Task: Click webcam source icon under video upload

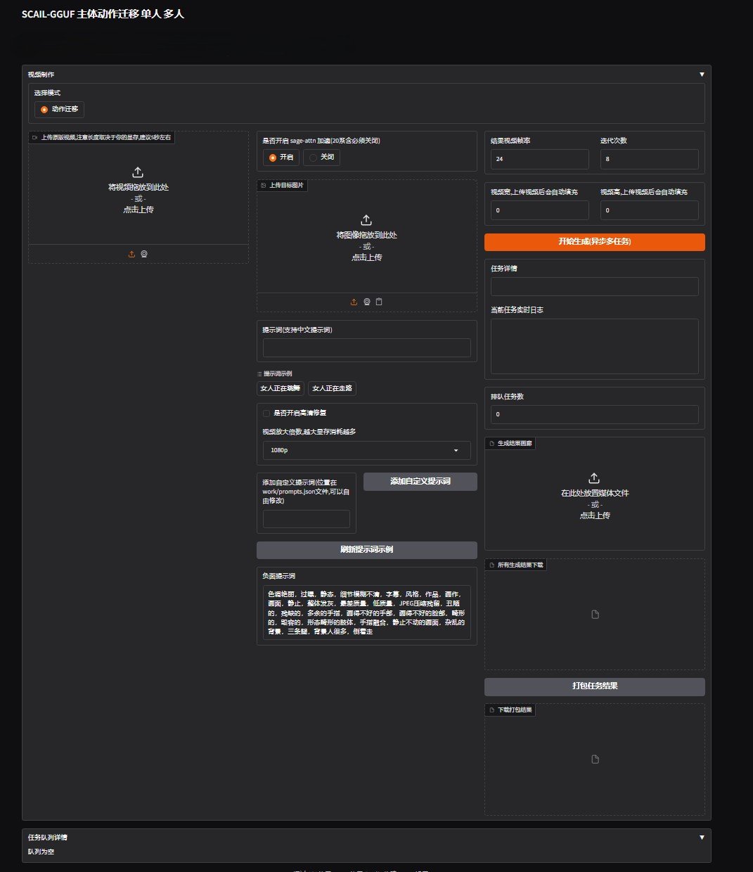Action: click(144, 254)
